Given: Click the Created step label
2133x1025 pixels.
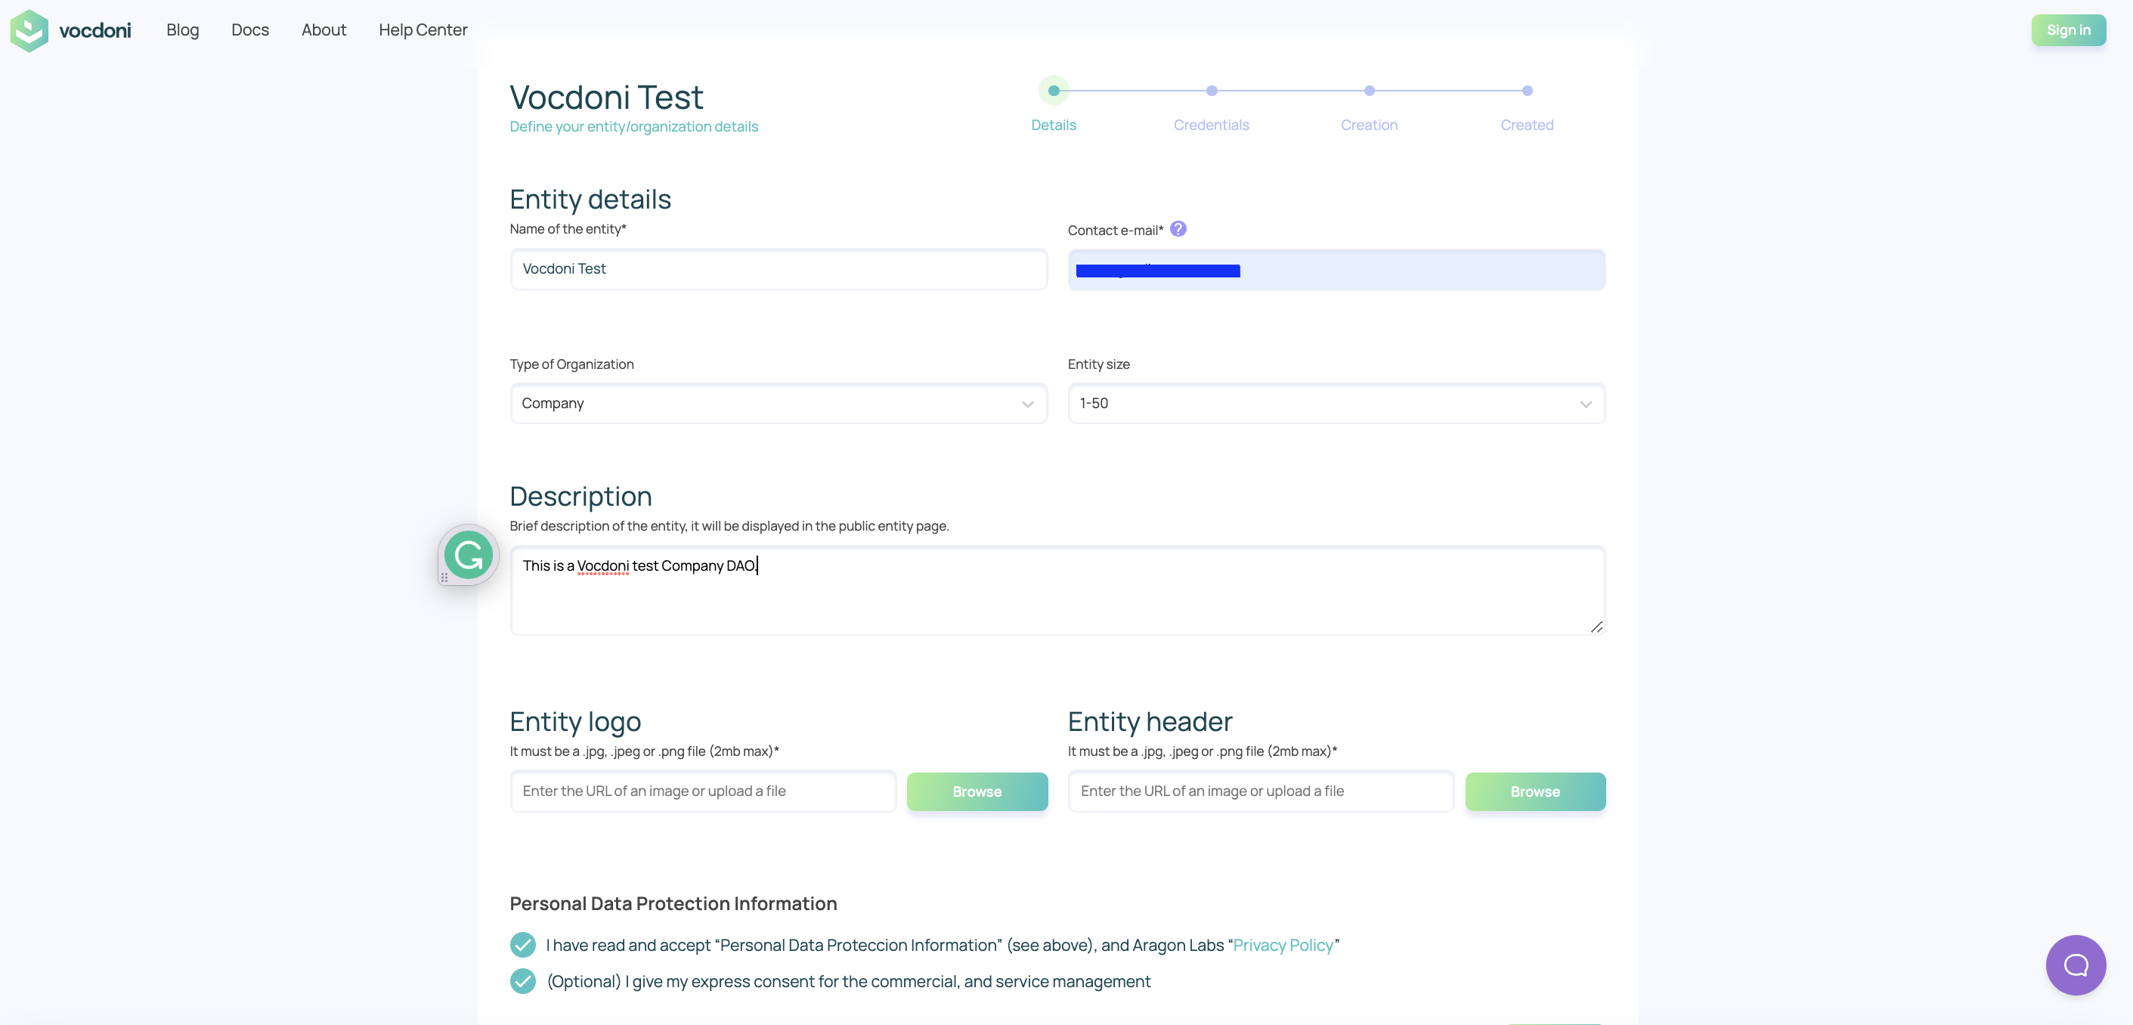Looking at the screenshot, I should tap(1527, 125).
